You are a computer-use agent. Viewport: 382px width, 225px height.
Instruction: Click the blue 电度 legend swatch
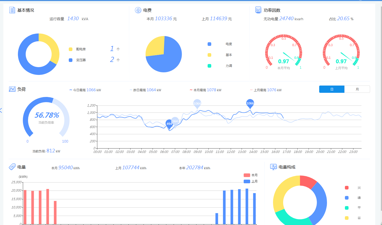[209, 44]
